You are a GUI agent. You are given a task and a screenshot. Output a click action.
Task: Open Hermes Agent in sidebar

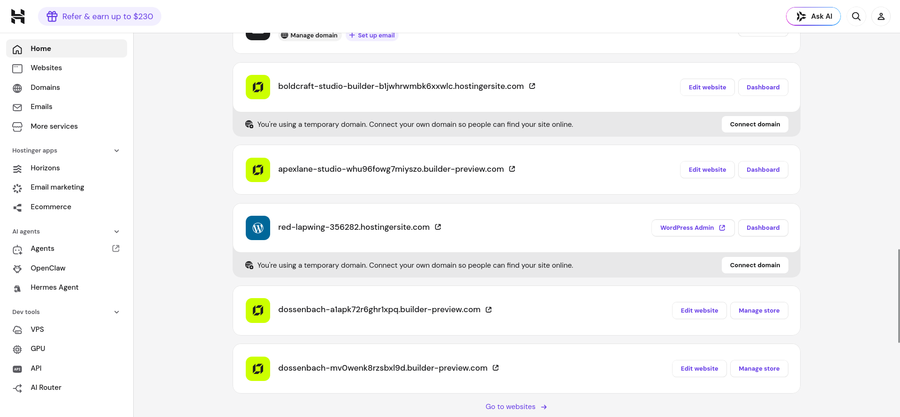coord(67,287)
